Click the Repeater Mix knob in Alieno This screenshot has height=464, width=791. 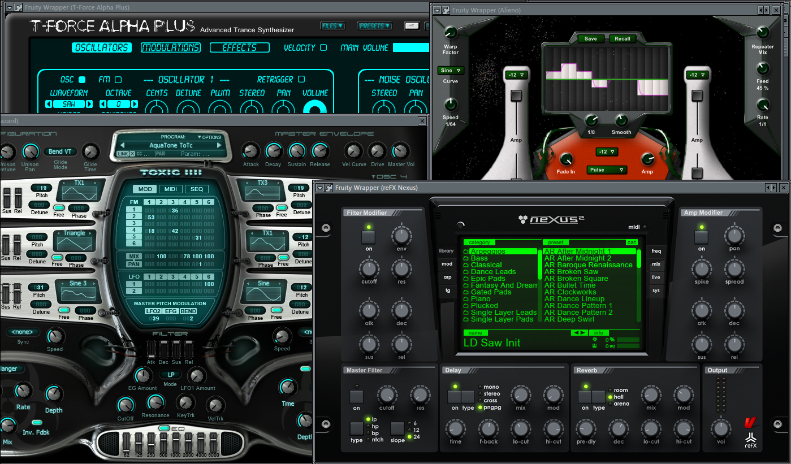tap(763, 32)
